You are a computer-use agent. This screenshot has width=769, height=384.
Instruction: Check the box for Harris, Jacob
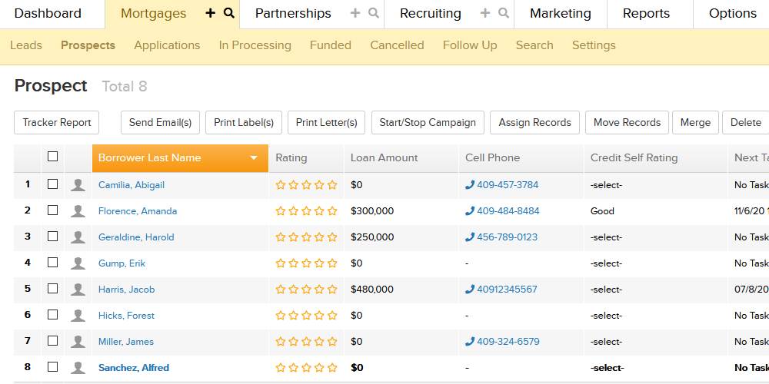[52, 289]
